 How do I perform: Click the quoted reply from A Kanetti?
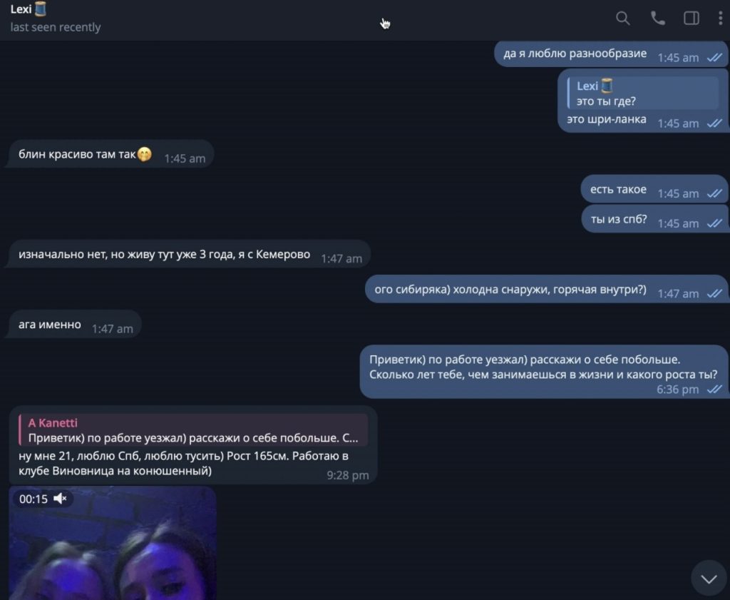[193, 430]
